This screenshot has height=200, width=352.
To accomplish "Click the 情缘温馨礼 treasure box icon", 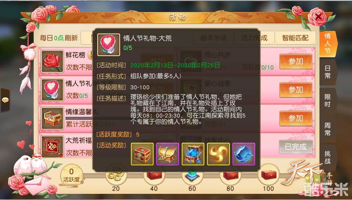I will pos(52,118).
